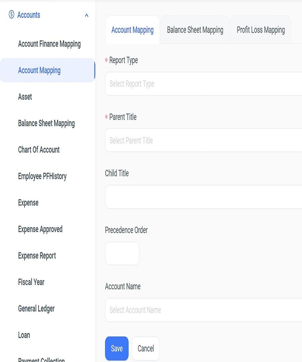
Task: Select the Account Mapping tab
Action: (x=133, y=30)
